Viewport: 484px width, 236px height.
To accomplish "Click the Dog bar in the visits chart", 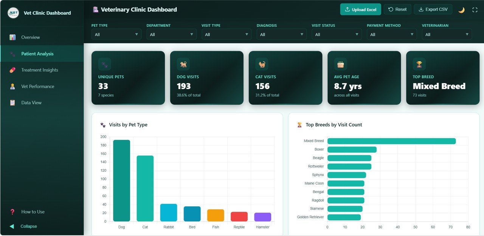I will (121, 181).
